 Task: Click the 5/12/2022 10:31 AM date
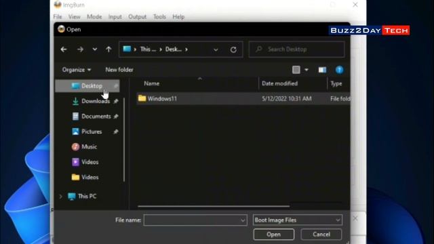tap(287, 99)
